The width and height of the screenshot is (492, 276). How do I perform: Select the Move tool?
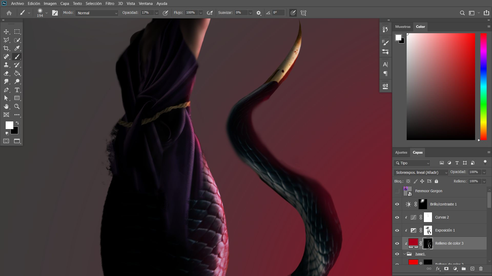tap(6, 32)
